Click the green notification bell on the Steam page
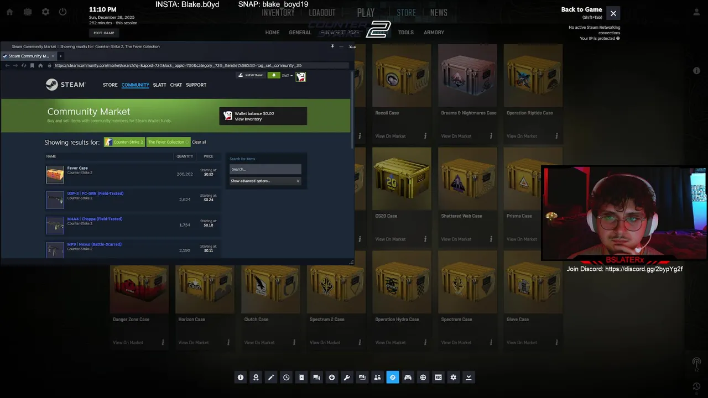 click(x=273, y=75)
